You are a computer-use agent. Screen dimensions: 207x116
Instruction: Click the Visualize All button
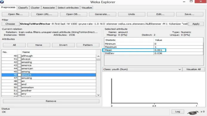(x=193, y=69)
